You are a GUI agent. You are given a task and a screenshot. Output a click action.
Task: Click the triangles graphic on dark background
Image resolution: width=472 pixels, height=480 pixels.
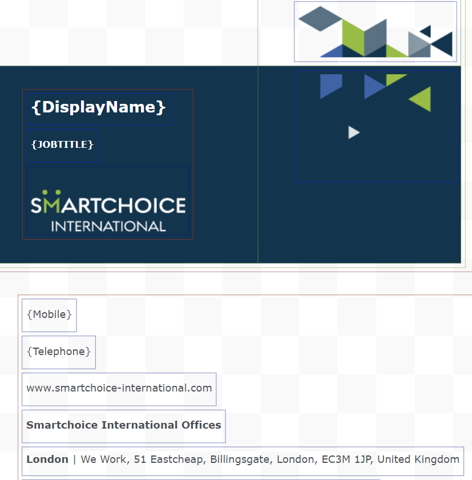tap(376, 126)
